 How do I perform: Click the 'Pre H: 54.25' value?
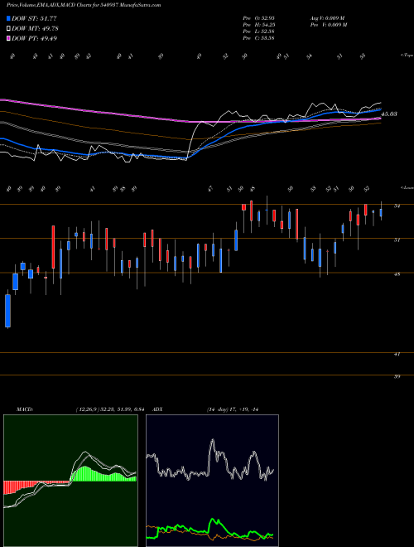(x=259, y=25)
